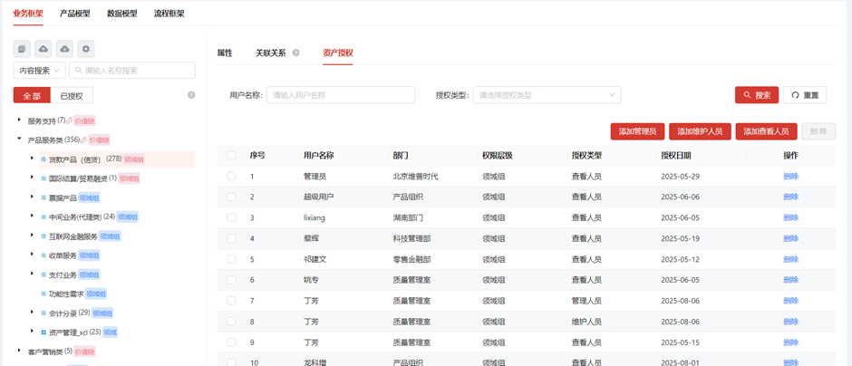Screen dimensions: 852x366
Task: Click the 添加查看人员 button
Action: [x=766, y=131]
